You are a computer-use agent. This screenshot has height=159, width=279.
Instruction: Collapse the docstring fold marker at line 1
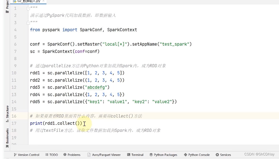click(28, 8)
